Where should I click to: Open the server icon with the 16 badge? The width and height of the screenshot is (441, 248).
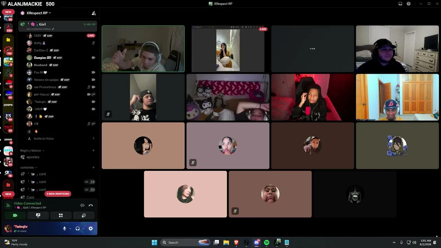pos(8,173)
